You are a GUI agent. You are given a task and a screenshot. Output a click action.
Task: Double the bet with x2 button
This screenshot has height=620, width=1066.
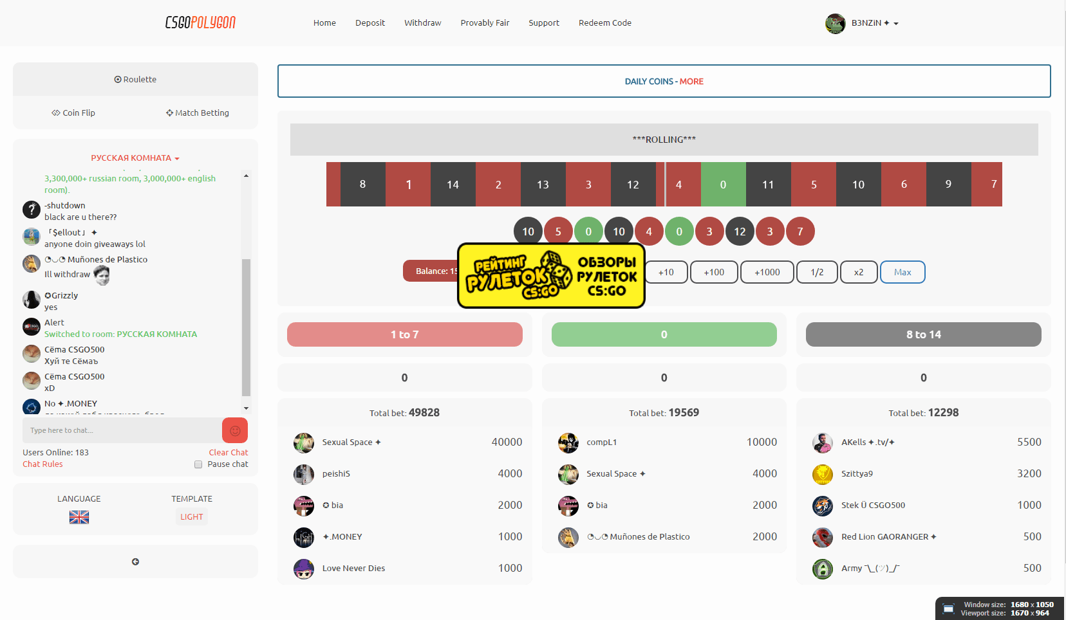click(859, 272)
